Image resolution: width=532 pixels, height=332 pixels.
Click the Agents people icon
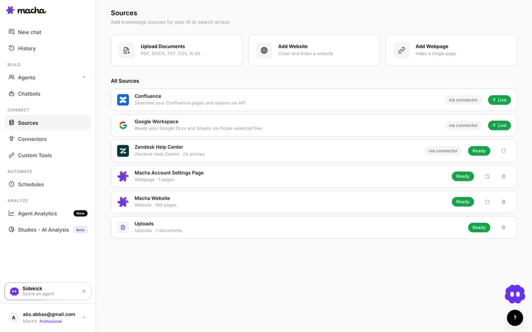tap(12, 77)
